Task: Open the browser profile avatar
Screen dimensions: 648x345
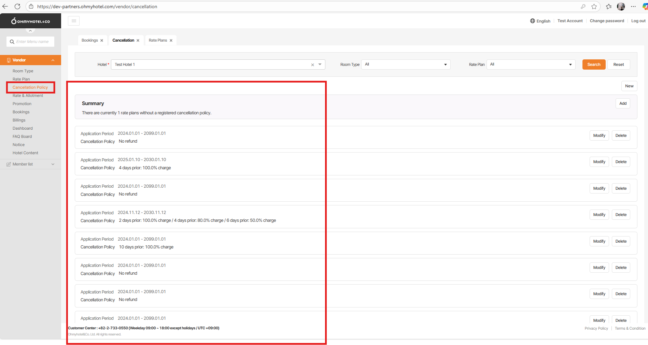Action: 621,6
